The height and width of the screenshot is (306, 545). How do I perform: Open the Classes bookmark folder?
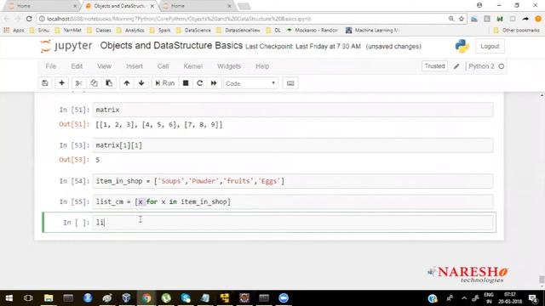click(100, 31)
